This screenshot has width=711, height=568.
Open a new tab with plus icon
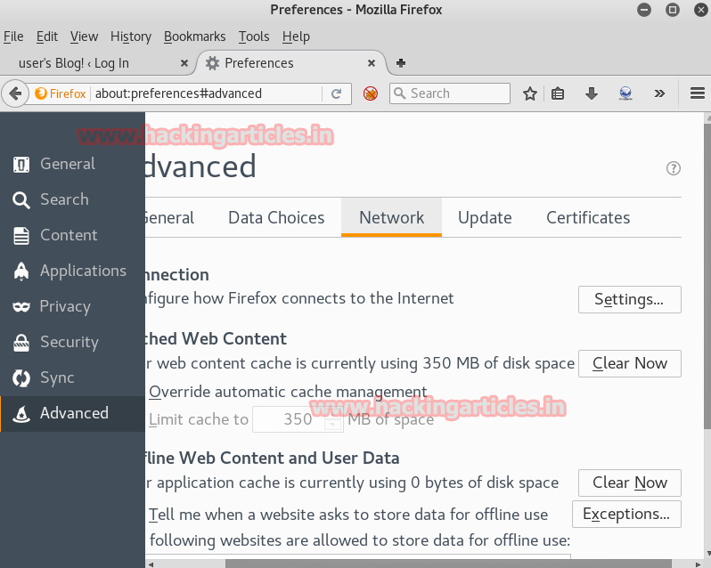pyautogui.click(x=401, y=63)
